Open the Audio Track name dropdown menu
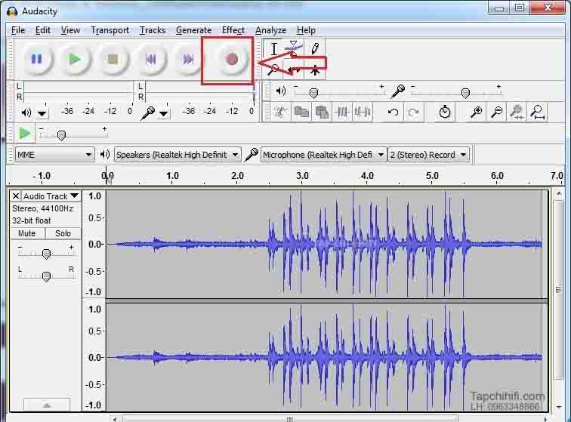571x422 pixels. (x=51, y=196)
